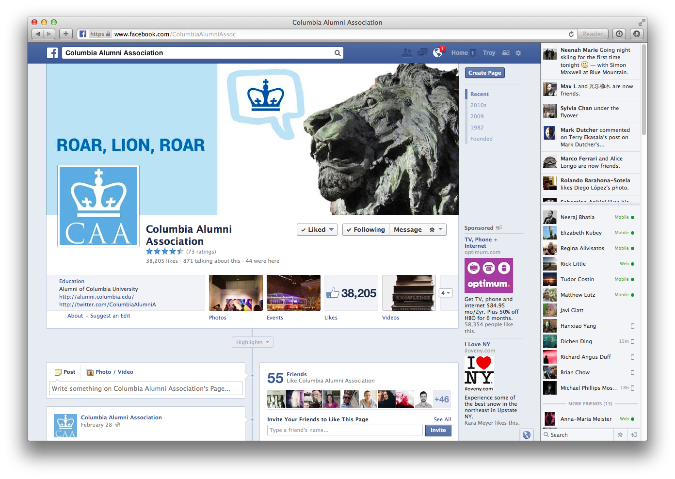The width and height of the screenshot is (675, 479).
Task: Click the Events thumbnail
Action: point(293,293)
